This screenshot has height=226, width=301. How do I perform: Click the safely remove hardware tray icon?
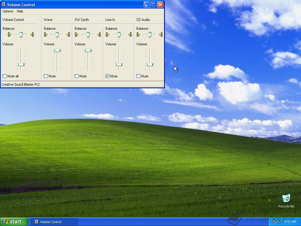tap(279, 222)
